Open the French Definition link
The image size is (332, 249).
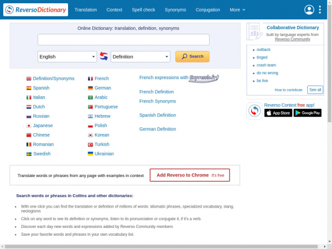click(x=157, y=92)
